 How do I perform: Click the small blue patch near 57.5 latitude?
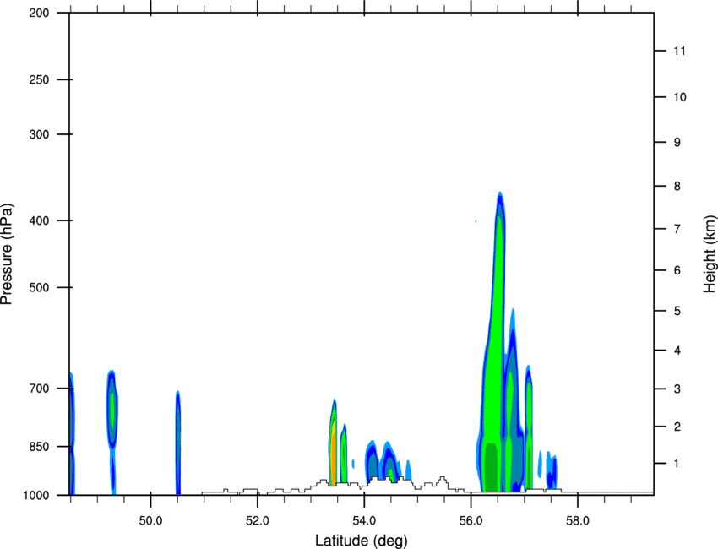tap(552, 470)
